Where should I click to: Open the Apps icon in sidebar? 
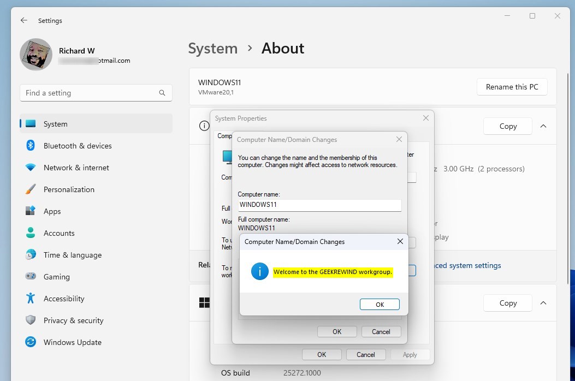(x=31, y=211)
